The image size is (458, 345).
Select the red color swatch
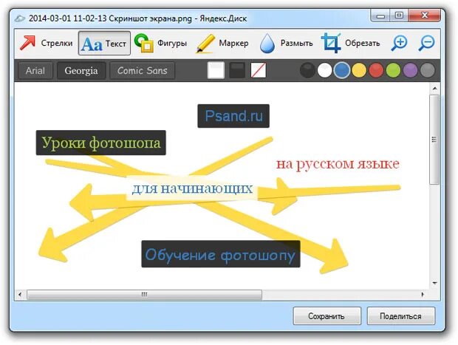click(x=376, y=70)
